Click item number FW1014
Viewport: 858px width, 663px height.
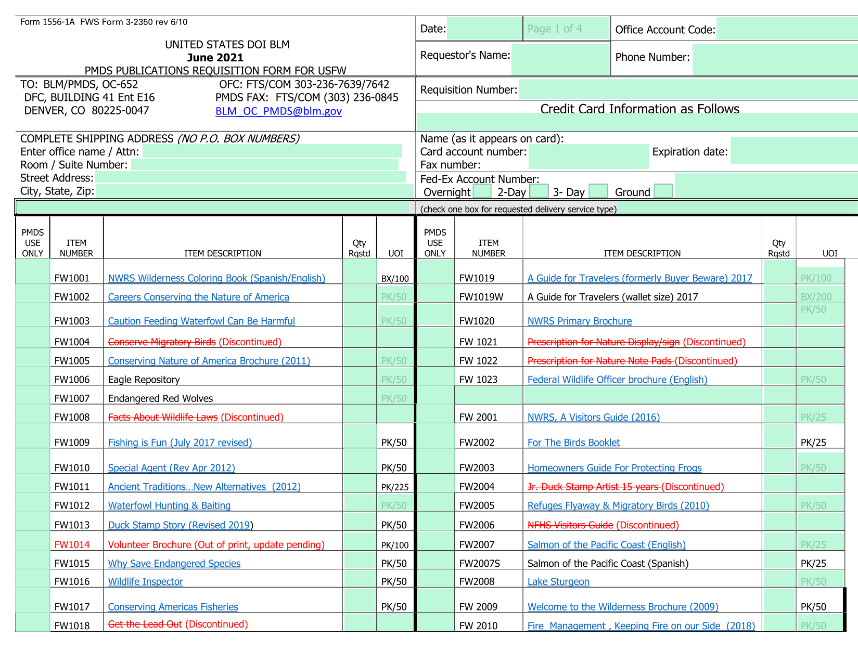coord(72,545)
